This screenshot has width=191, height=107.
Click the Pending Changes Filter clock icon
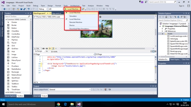171,17
